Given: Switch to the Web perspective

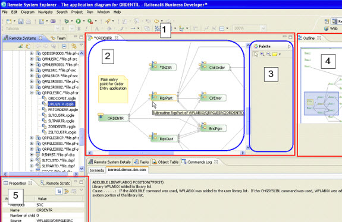Looking at the screenshot, I should (x=331, y=28).
